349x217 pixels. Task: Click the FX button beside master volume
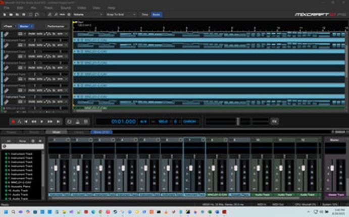click(274, 121)
